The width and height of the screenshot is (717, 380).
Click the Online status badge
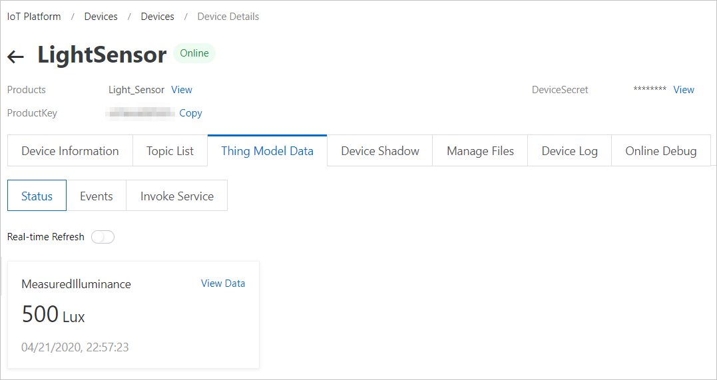click(194, 53)
